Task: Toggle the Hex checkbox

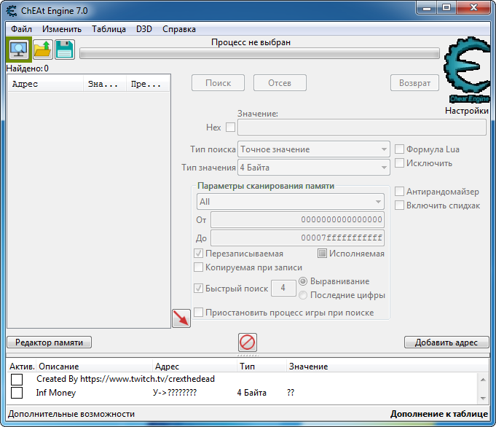Action: pos(230,128)
